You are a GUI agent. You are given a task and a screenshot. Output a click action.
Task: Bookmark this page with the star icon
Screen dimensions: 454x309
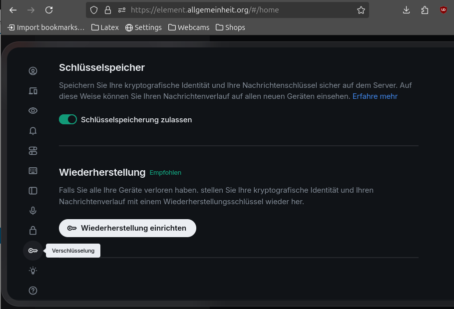click(361, 10)
